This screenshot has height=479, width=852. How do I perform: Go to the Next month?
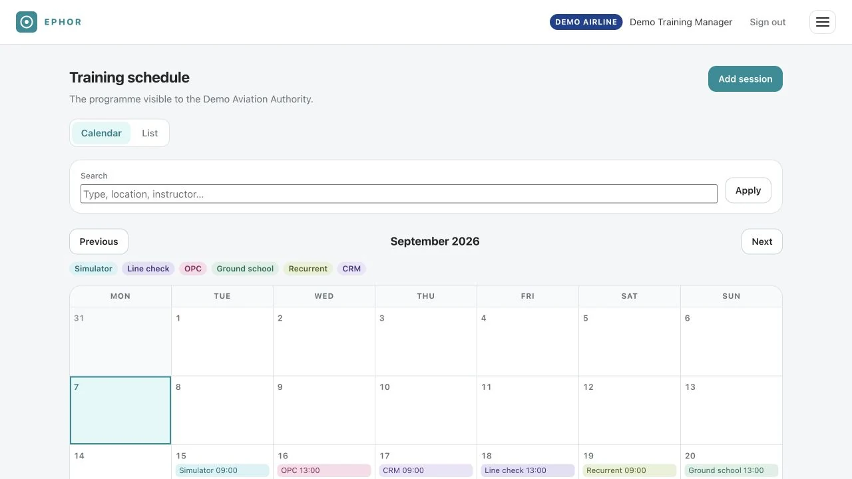(x=762, y=241)
